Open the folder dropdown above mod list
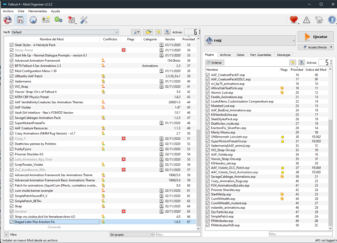This screenshot has width=337, height=243. click(x=148, y=32)
